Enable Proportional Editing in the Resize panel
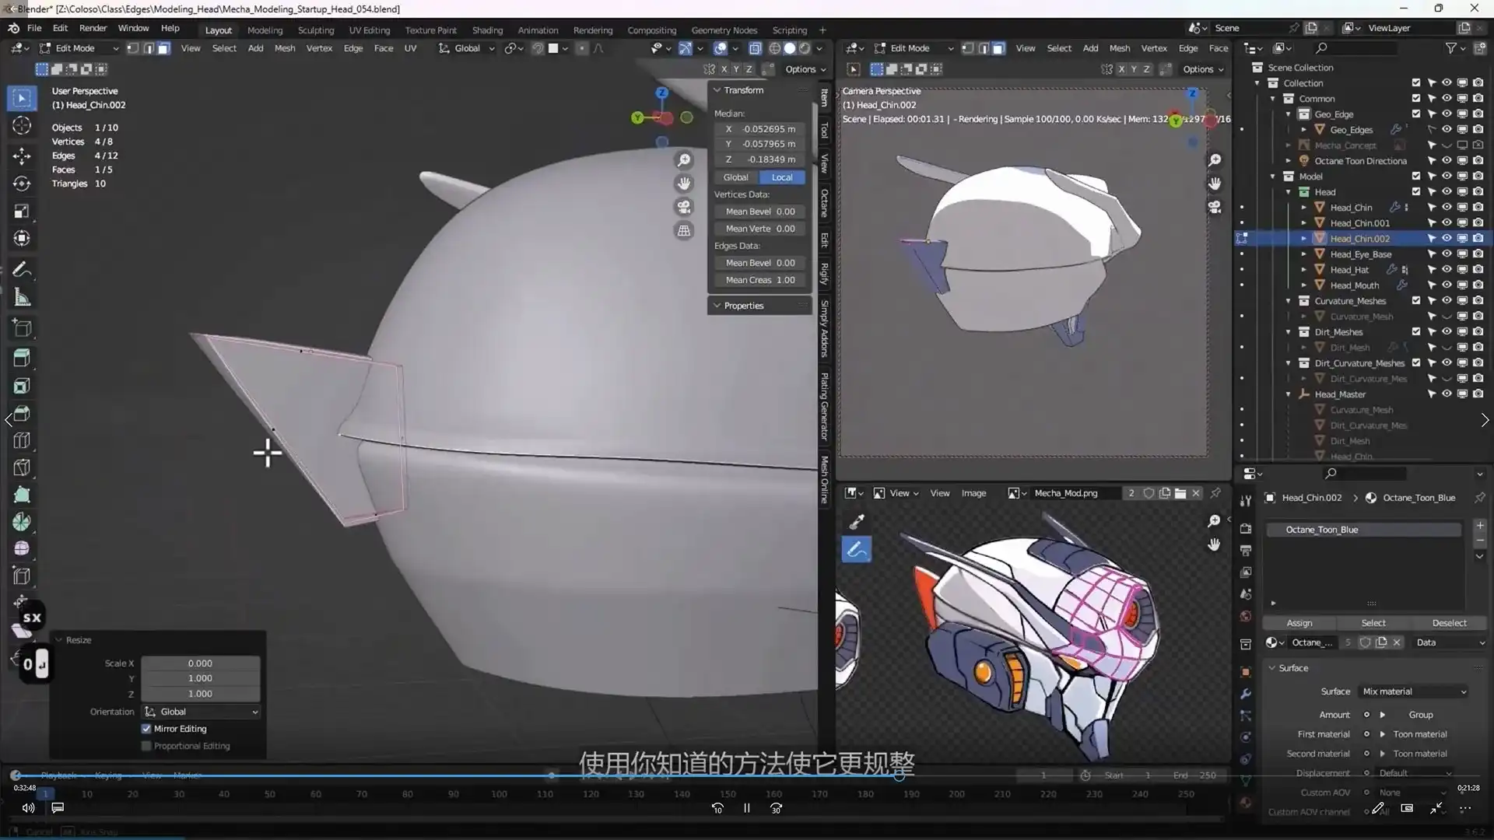The height and width of the screenshot is (840, 1494). 146,745
